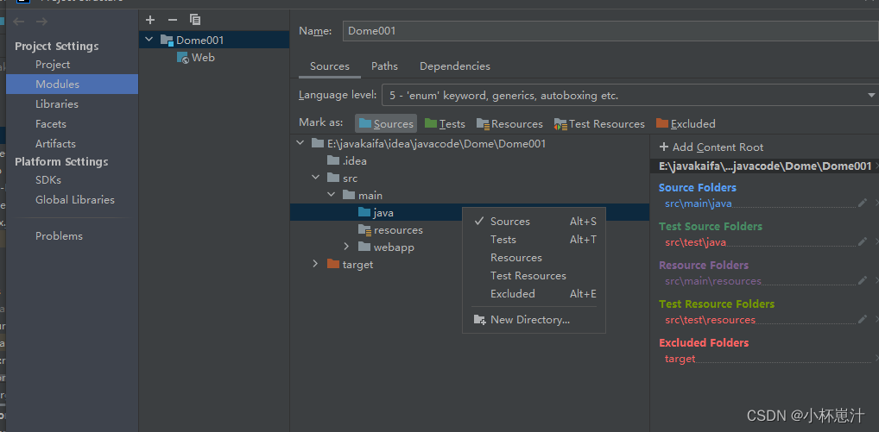Edit the src\test\java folder properties pencil
The image size is (879, 432).
point(863,241)
